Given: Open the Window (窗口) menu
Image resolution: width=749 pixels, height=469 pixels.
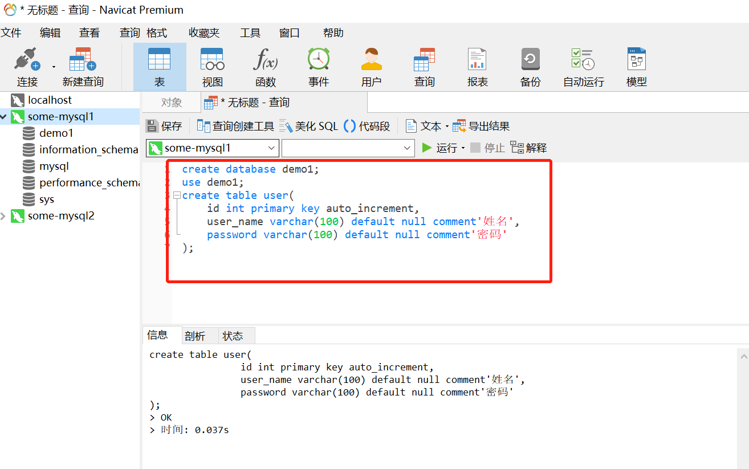Looking at the screenshot, I should (290, 33).
